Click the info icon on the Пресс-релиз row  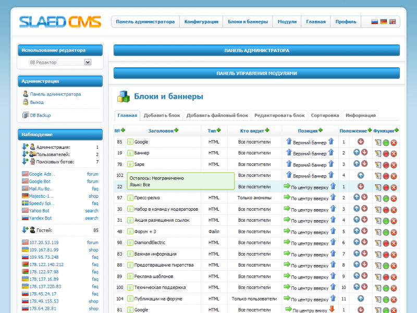130,198
